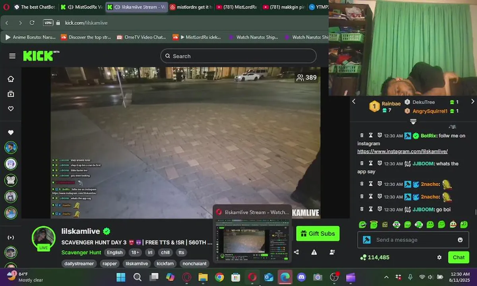Go to previous leaderboard page arrow
Viewport: 477px width, 286px height.
coord(354,101)
